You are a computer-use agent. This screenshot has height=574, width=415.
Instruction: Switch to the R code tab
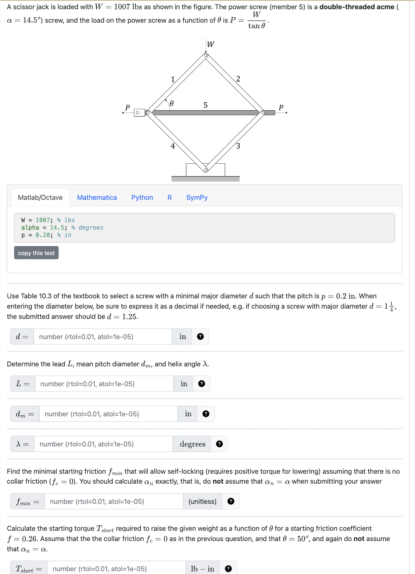tap(169, 197)
